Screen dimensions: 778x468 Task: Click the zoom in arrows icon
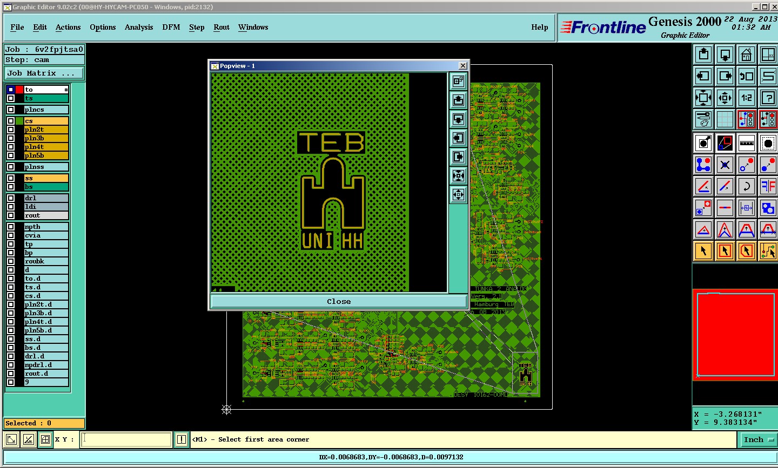[x=703, y=98]
